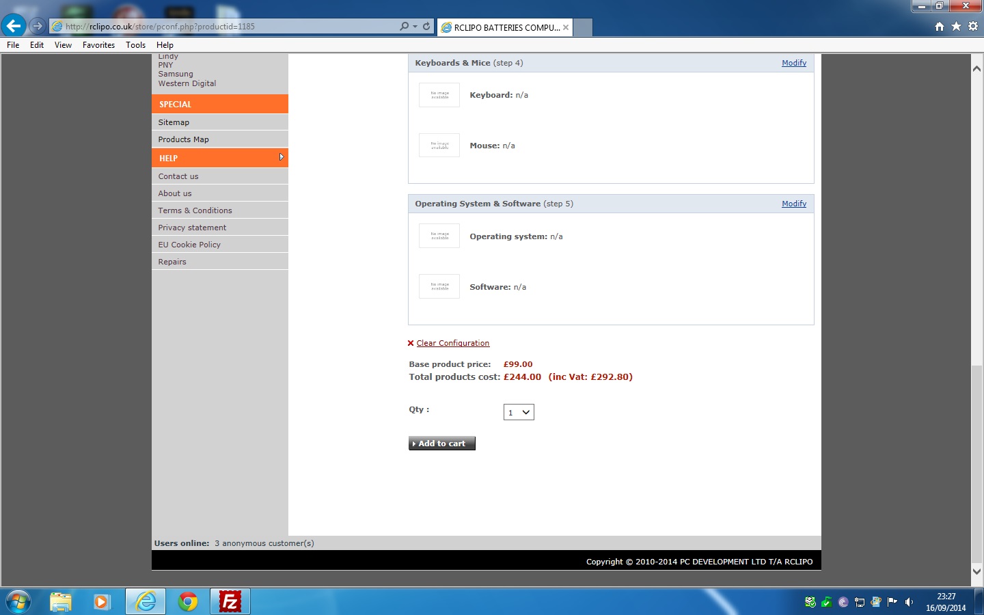Open Google Chrome from the taskbar

(188, 601)
